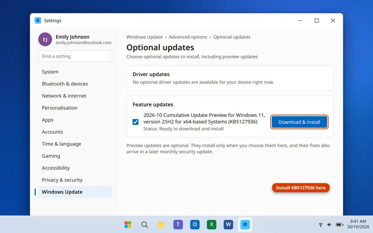Click the Cumulative Update Preview KB5127936 title
Image resolution: width=373 pixels, height=233 pixels.
pos(204,118)
